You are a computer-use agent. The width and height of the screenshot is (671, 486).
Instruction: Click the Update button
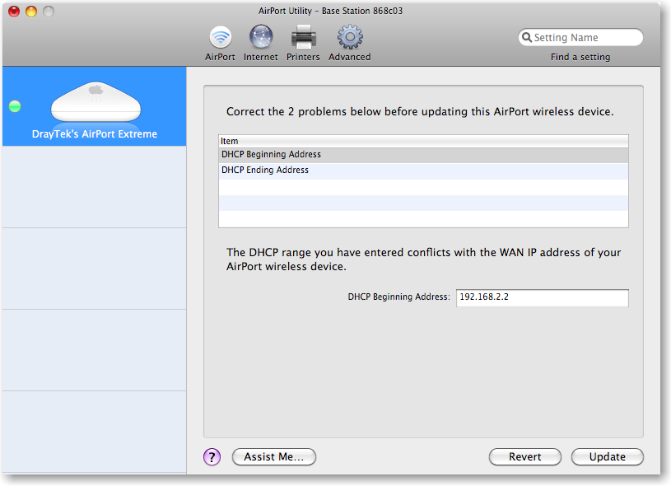pyautogui.click(x=607, y=456)
